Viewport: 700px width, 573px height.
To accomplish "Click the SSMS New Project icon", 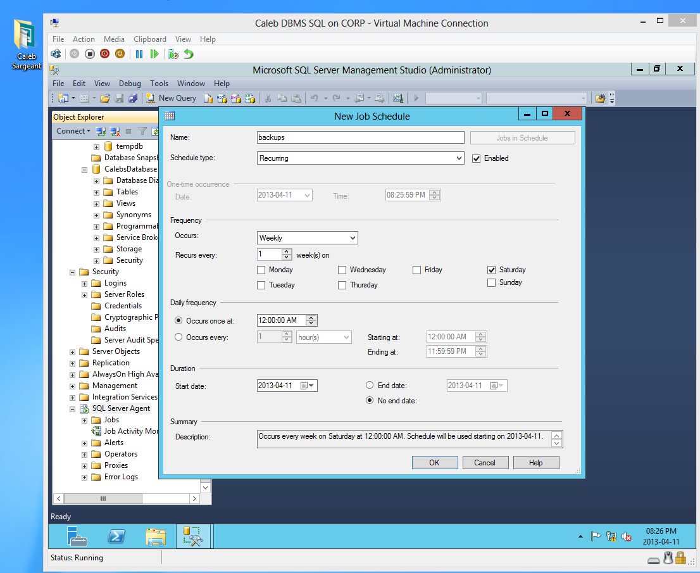I will tap(63, 98).
